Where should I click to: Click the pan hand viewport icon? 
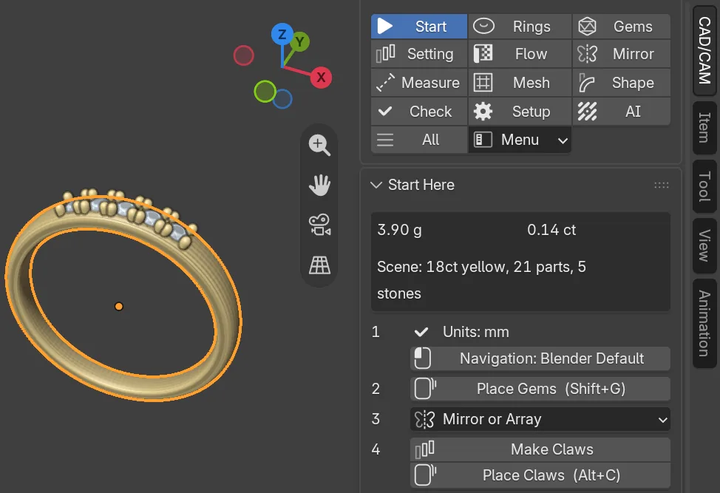tap(319, 185)
